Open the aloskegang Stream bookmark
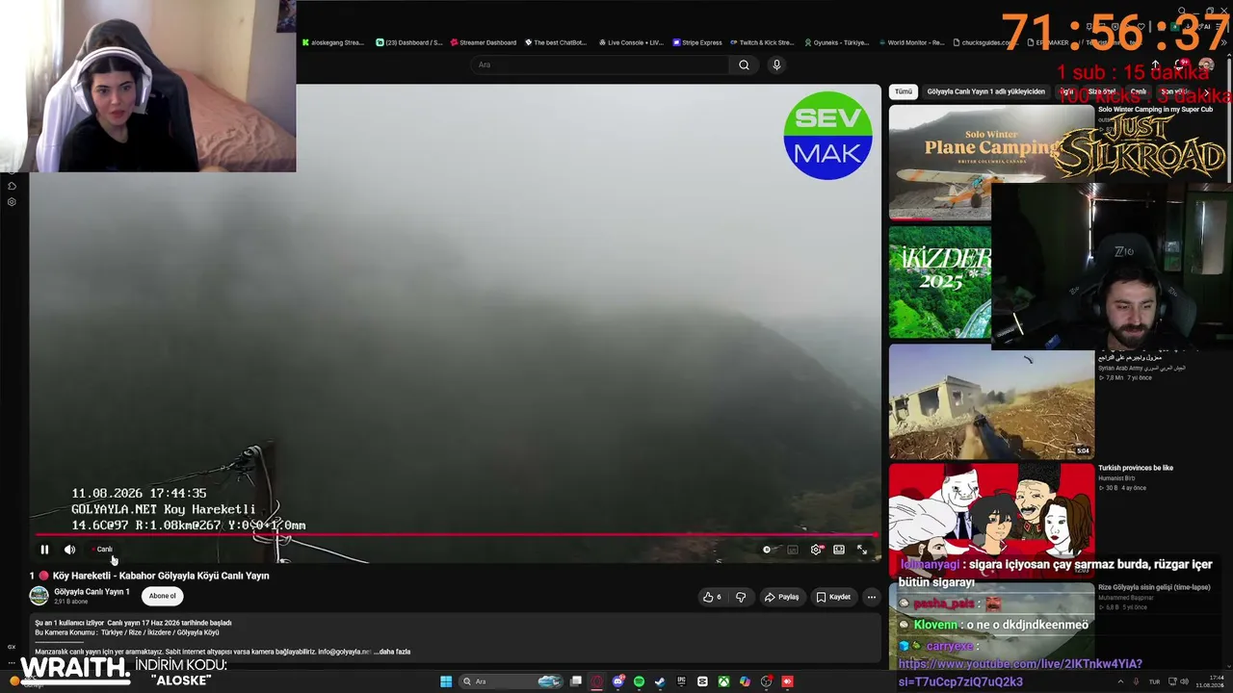 [x=333, y=42]
